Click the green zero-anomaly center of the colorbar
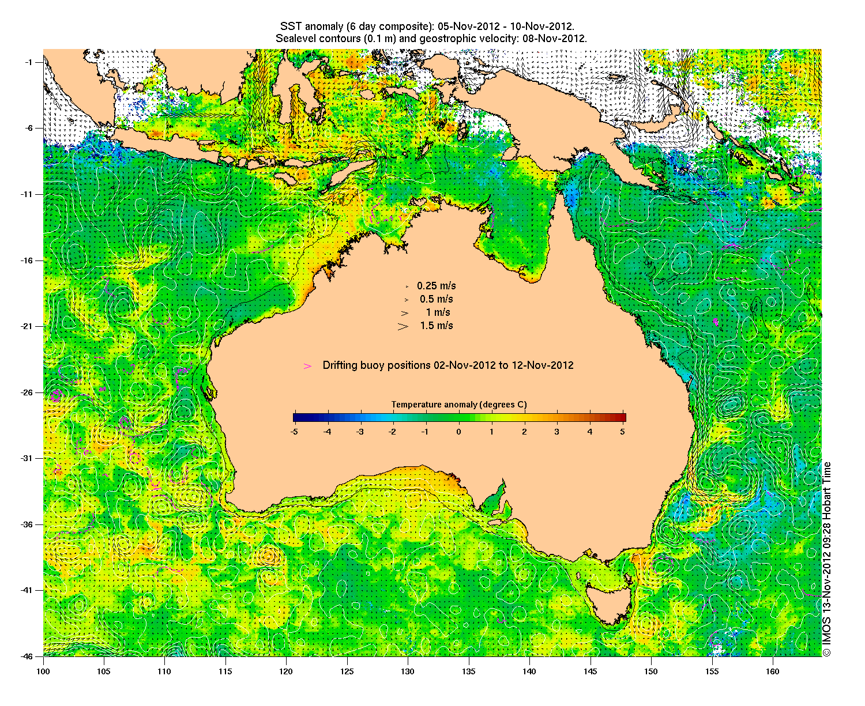The width and height of the screenshot is (865, 706). click(460, 418)
